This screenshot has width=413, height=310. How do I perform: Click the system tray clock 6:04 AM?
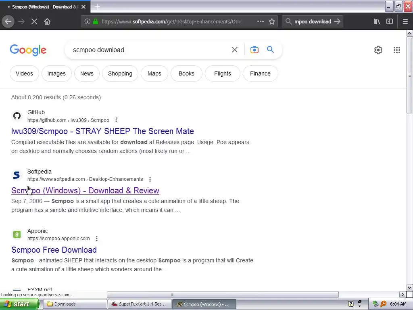point(398,304)
